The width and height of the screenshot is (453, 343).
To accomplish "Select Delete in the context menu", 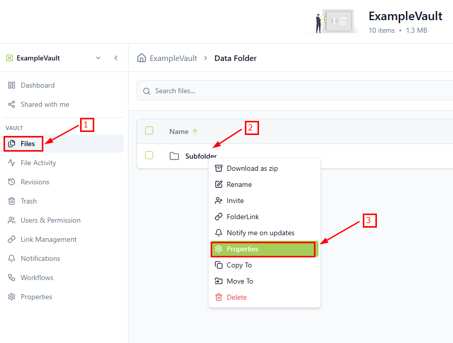I will tap(236, 298).
